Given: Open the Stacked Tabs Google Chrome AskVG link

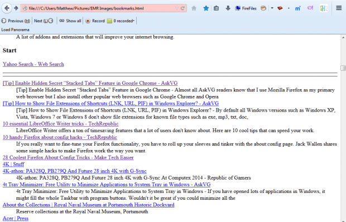Looking at the screenshot, I should pyautogui.click(x=90, y=83).
